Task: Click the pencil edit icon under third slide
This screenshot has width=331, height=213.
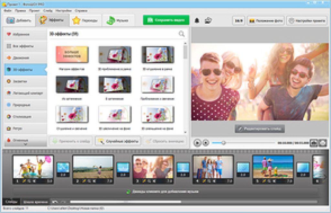Action: [x=144, y=181]
